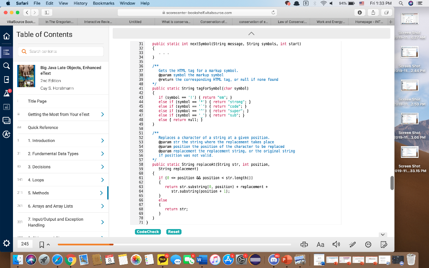Expand the 3. Decisions chapter
Image resolution: width=429 pixels, height=268 pixels.
pos(102,167)
